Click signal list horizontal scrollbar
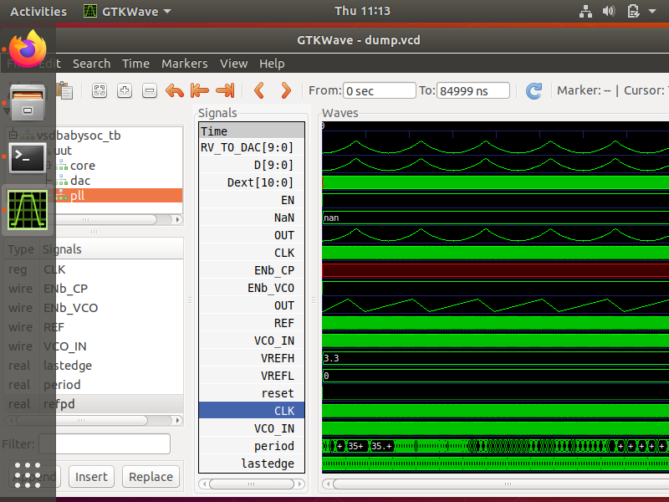Screen dimensions: 669x502 pyautogui.click(x=81, y=421)
